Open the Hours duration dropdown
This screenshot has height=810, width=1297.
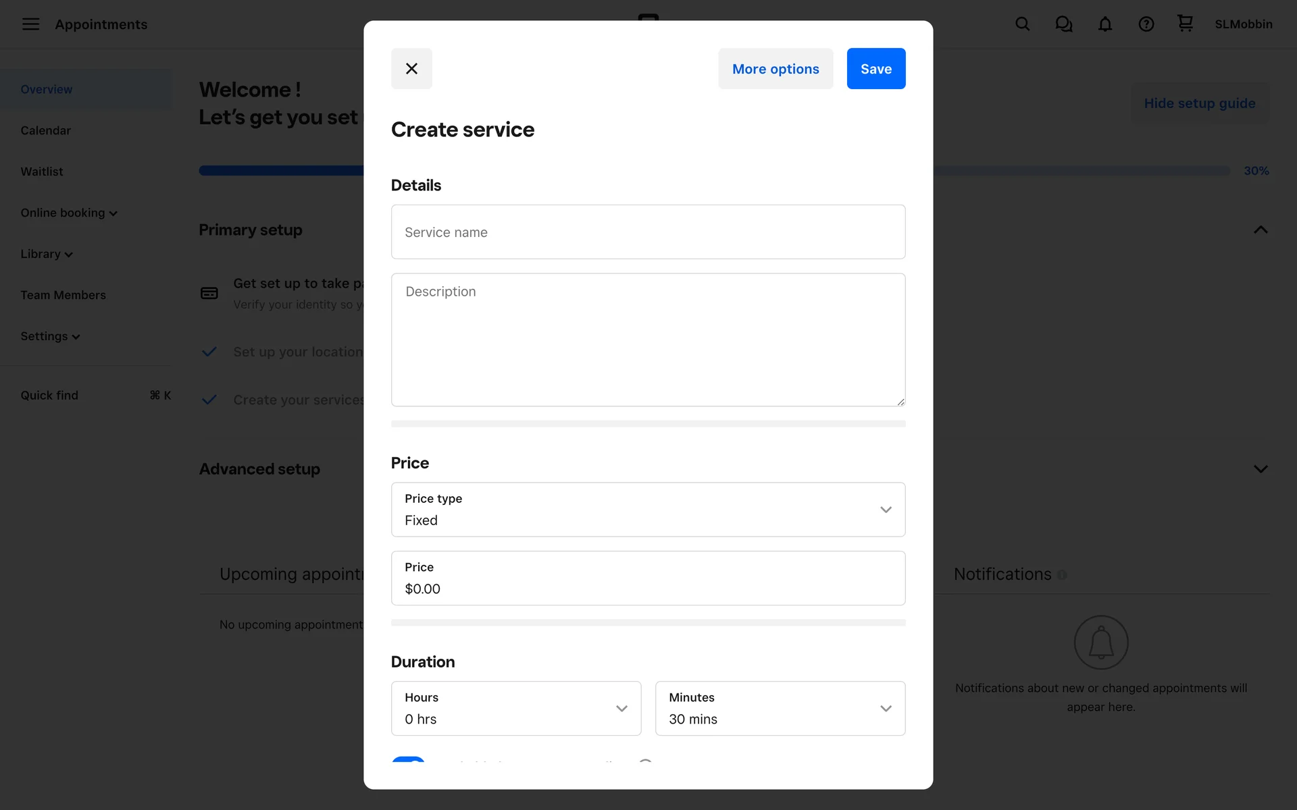pos(515,708)
